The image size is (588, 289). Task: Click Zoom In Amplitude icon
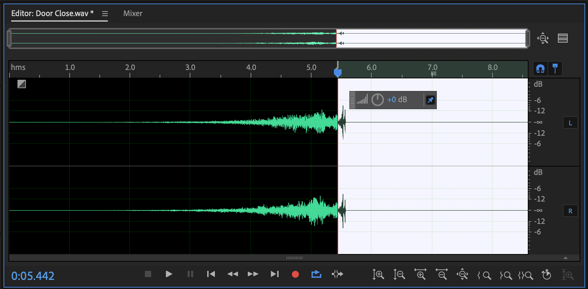378,274
